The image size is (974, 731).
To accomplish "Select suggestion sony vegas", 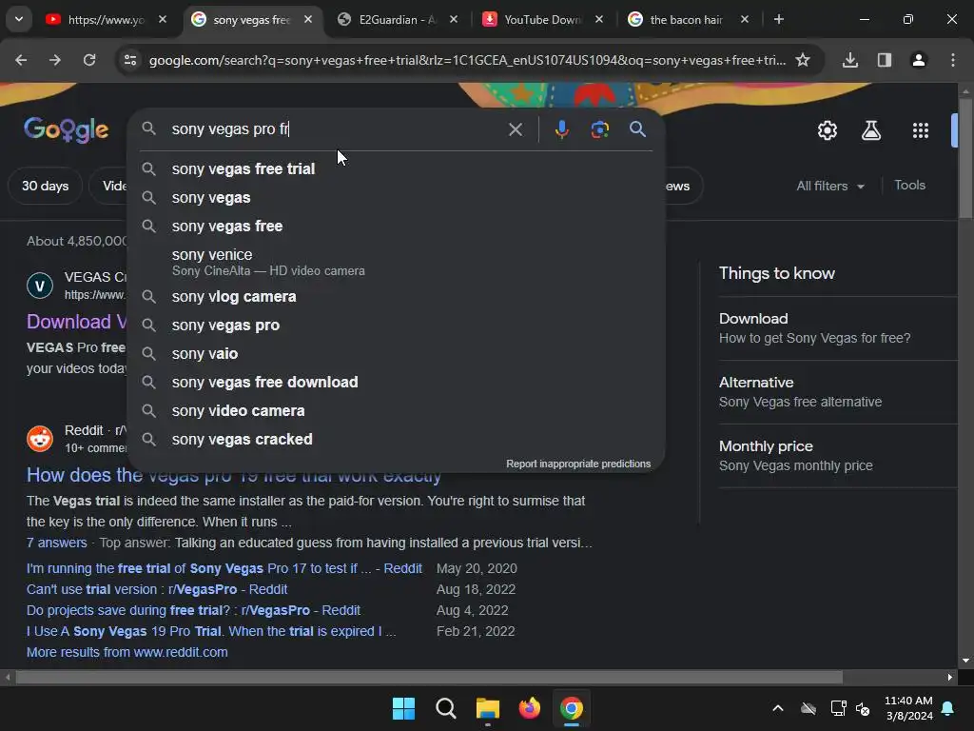I will 396,198.
